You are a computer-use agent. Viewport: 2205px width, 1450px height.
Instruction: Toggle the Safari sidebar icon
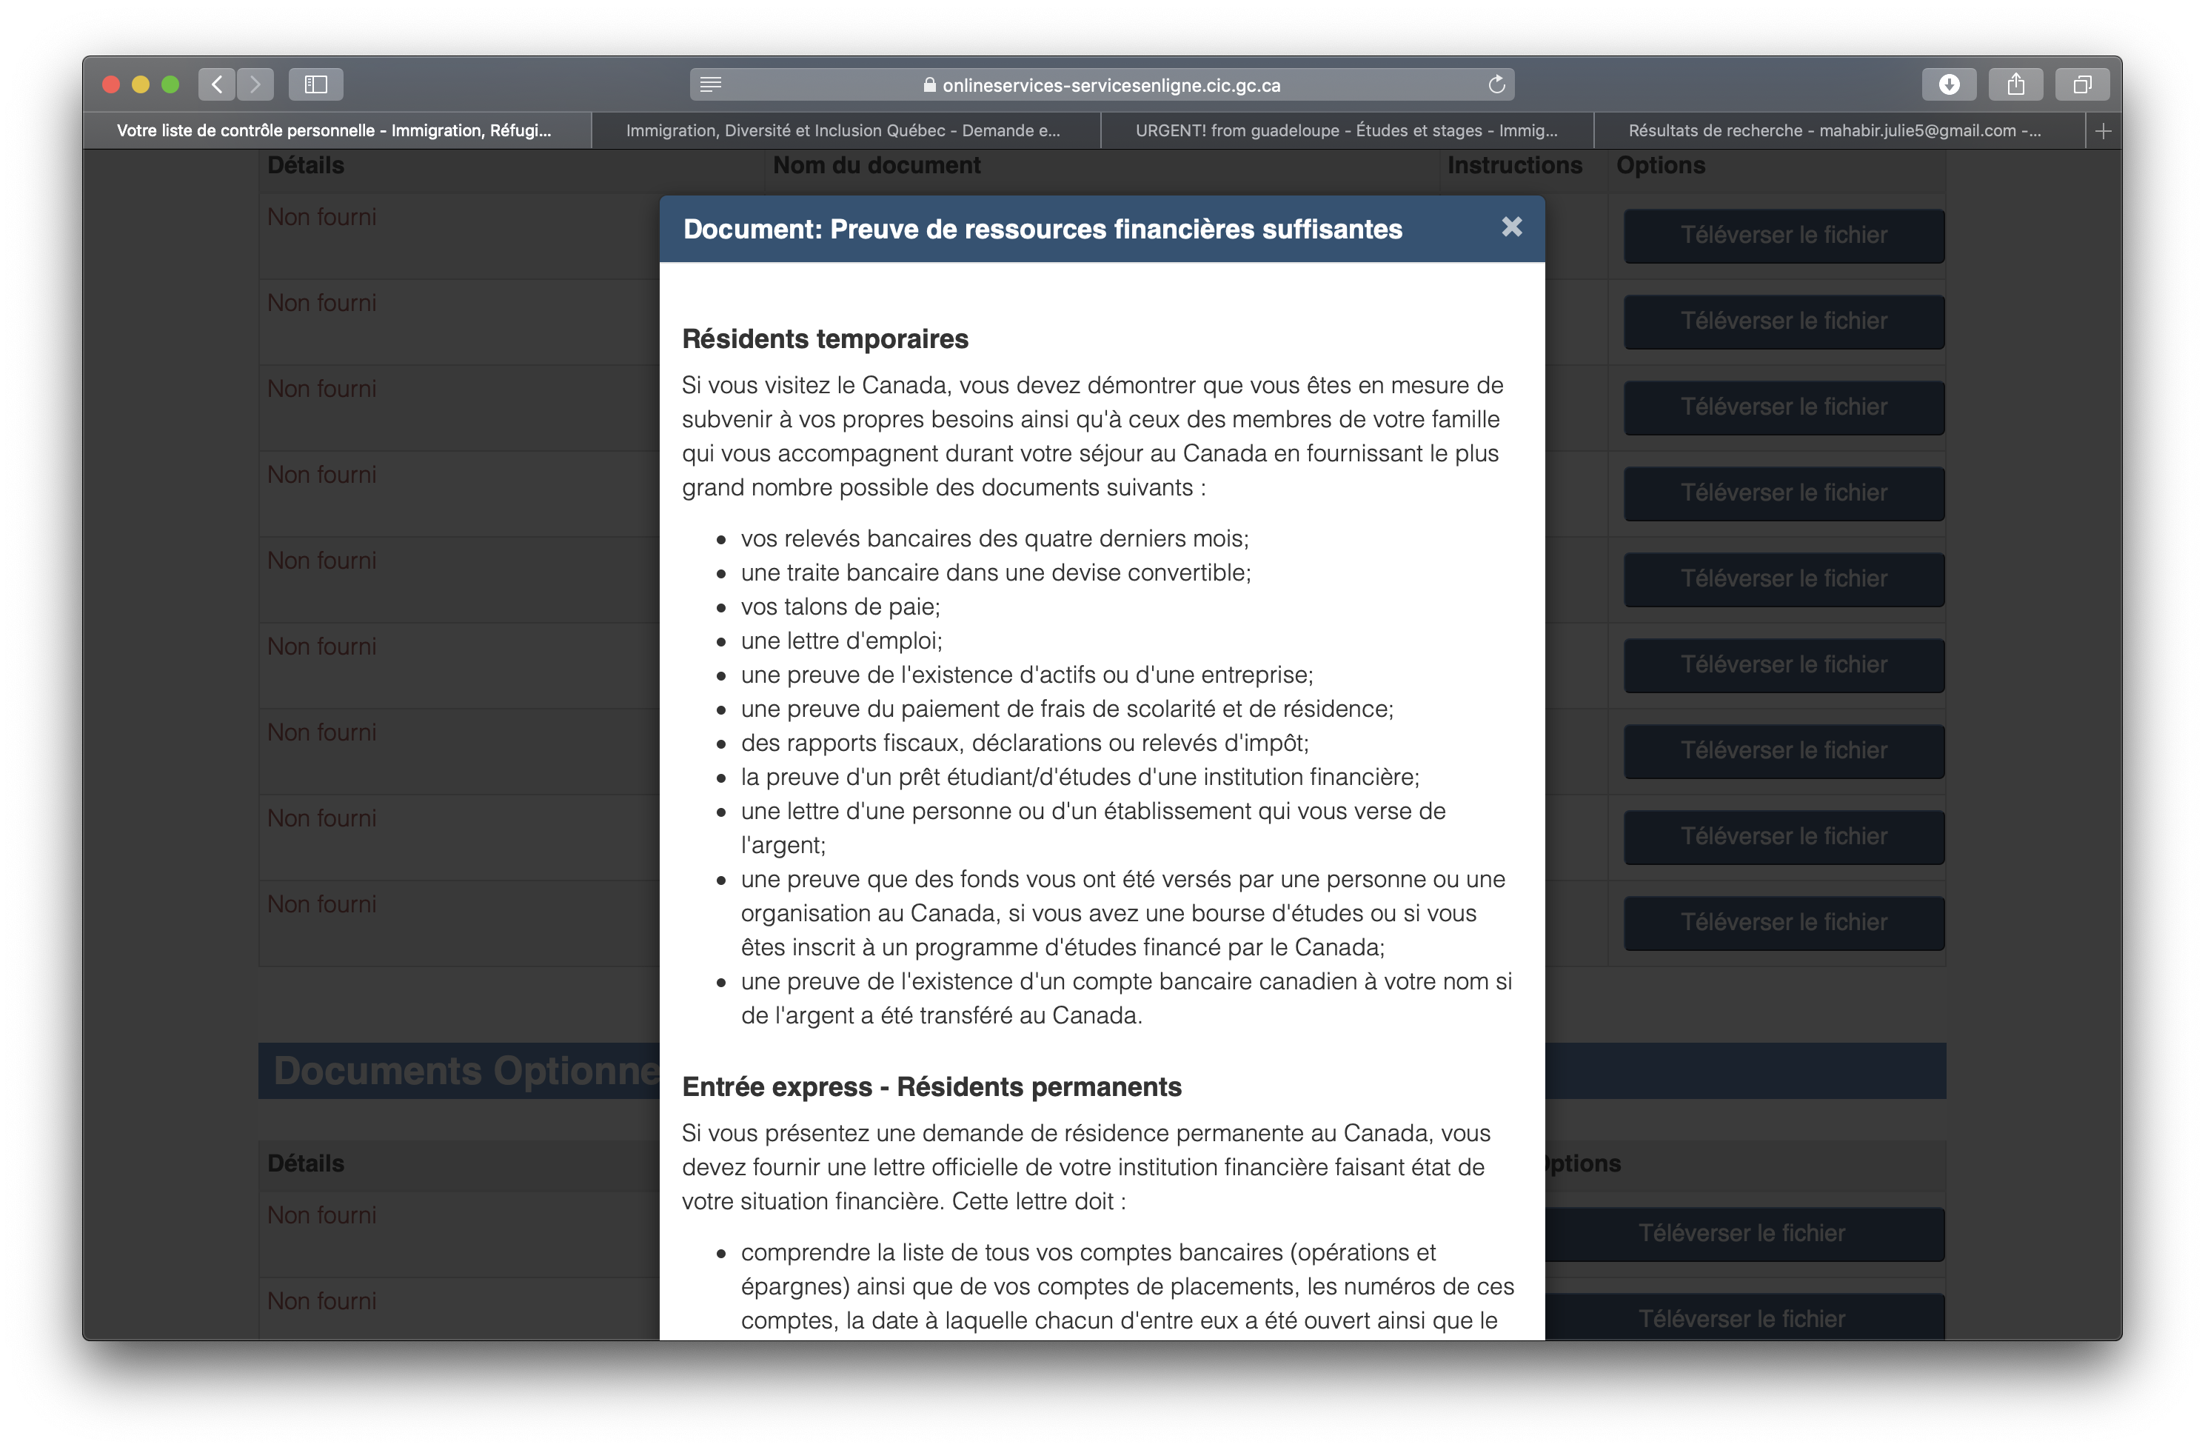[316, 84]
